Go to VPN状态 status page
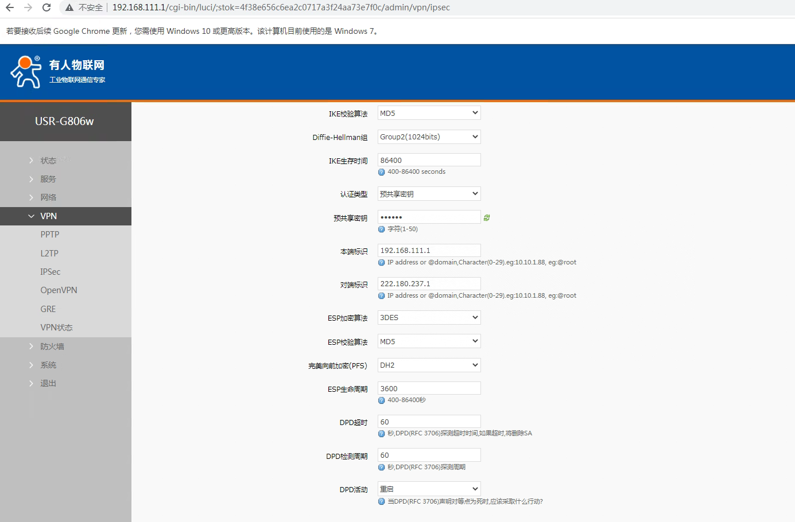 click(x=56, y=328)
